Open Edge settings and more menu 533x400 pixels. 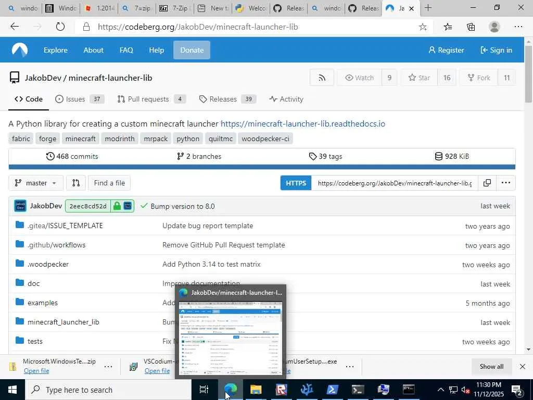coord(518,27)
